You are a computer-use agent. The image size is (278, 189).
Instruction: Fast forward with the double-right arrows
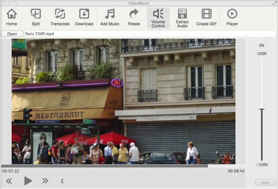click(45, 181)
